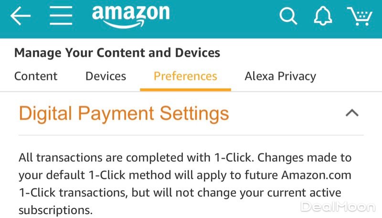View notifications via the bell icon
This screenshot has height=218, width=382.
[x=323, y=16]
